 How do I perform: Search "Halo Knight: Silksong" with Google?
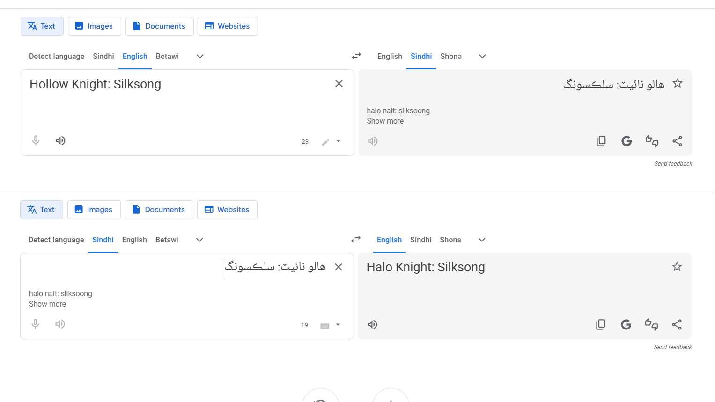tap(626, 324)
